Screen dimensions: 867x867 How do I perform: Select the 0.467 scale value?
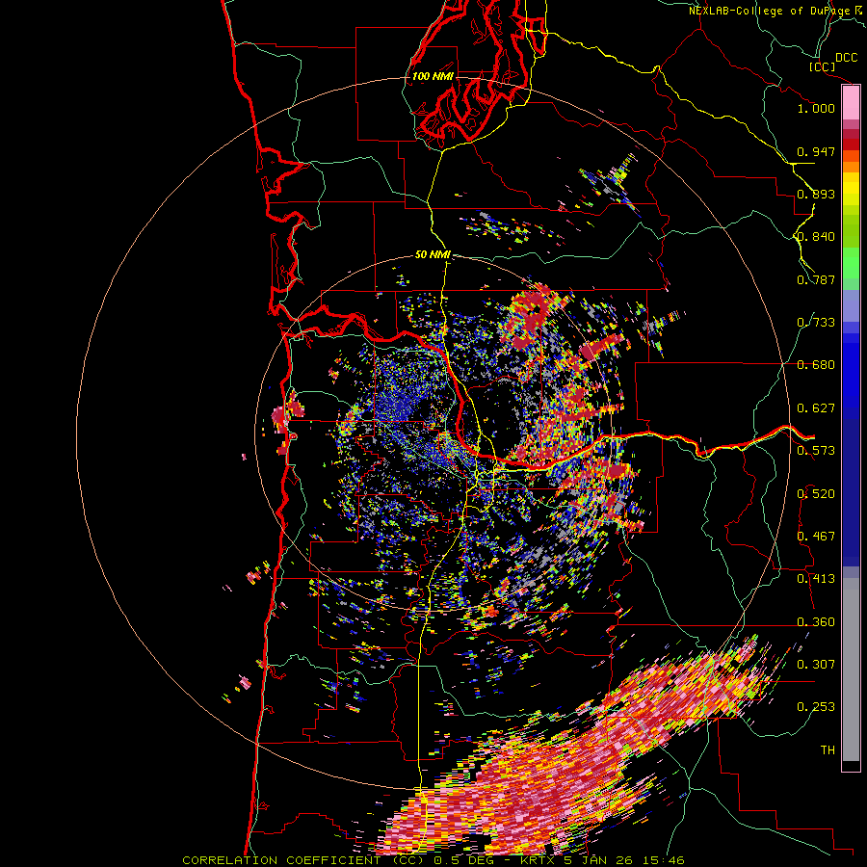click(x=816, y=537)
